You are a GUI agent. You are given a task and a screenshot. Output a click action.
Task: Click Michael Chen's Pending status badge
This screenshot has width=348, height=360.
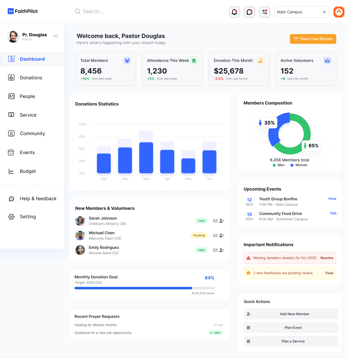pos(199,235)
